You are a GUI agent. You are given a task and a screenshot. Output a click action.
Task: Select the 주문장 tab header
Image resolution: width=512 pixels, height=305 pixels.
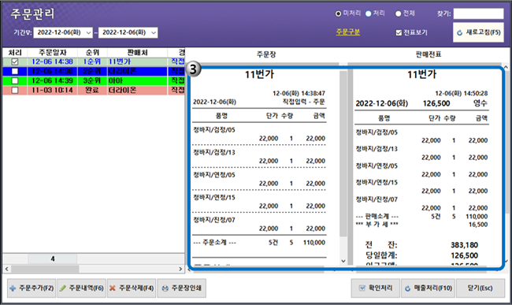(266, 54)
